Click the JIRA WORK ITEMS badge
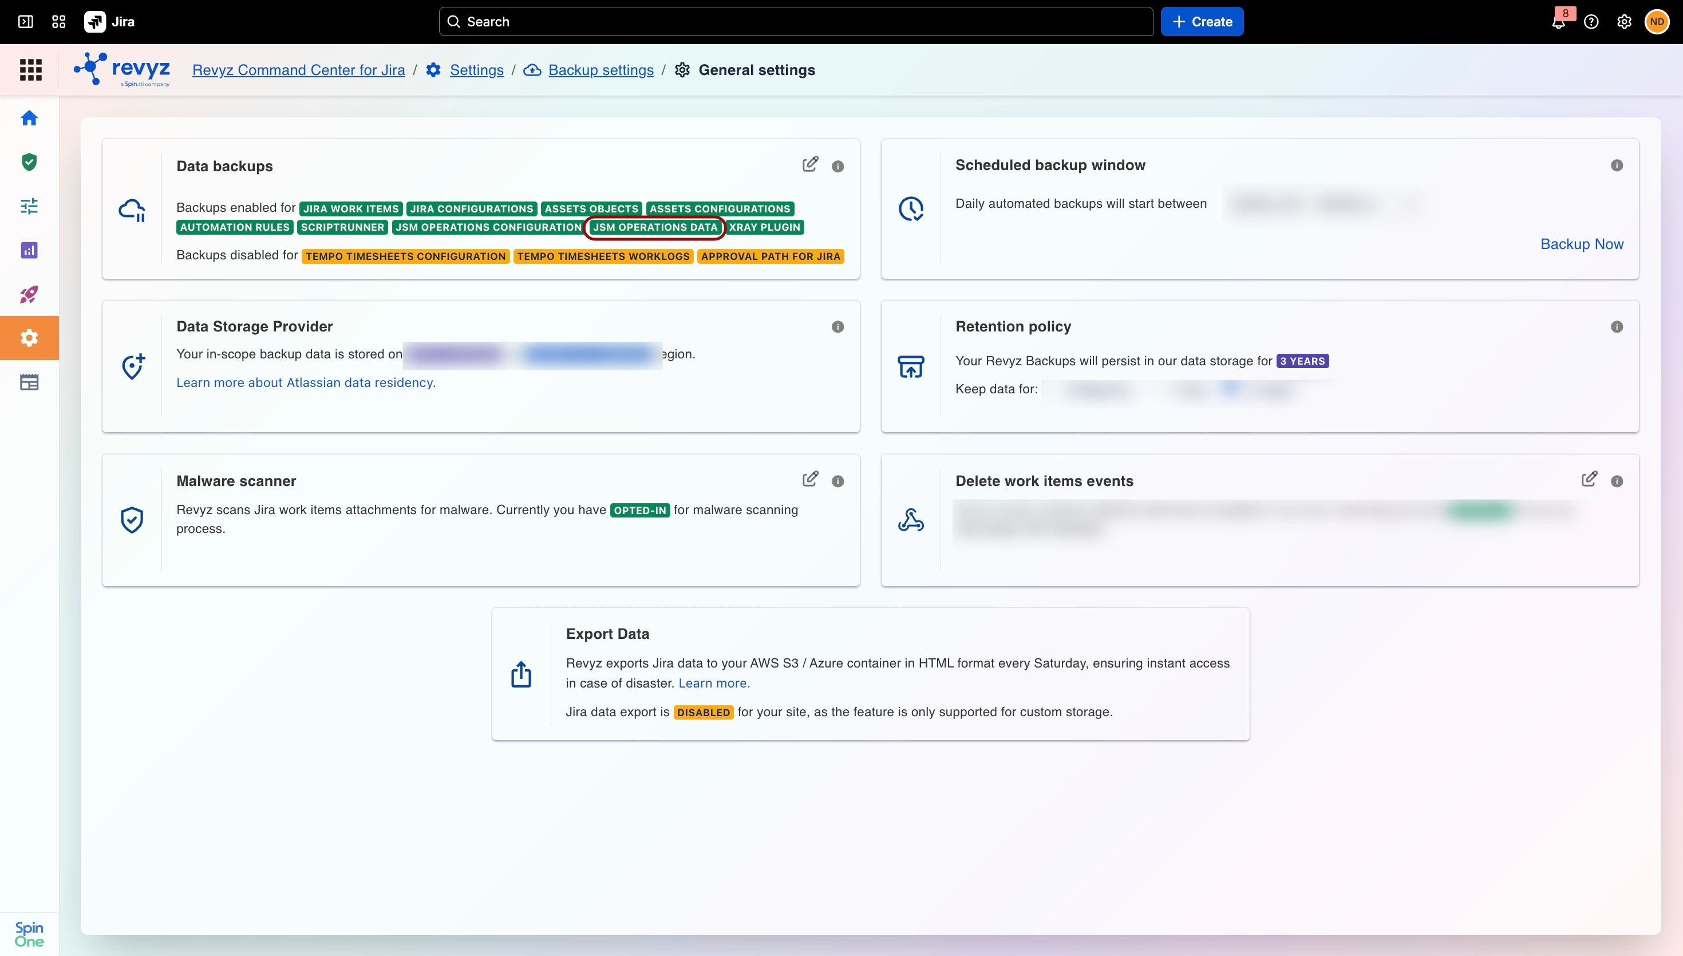1683x956 pixels. click(351, 209)
